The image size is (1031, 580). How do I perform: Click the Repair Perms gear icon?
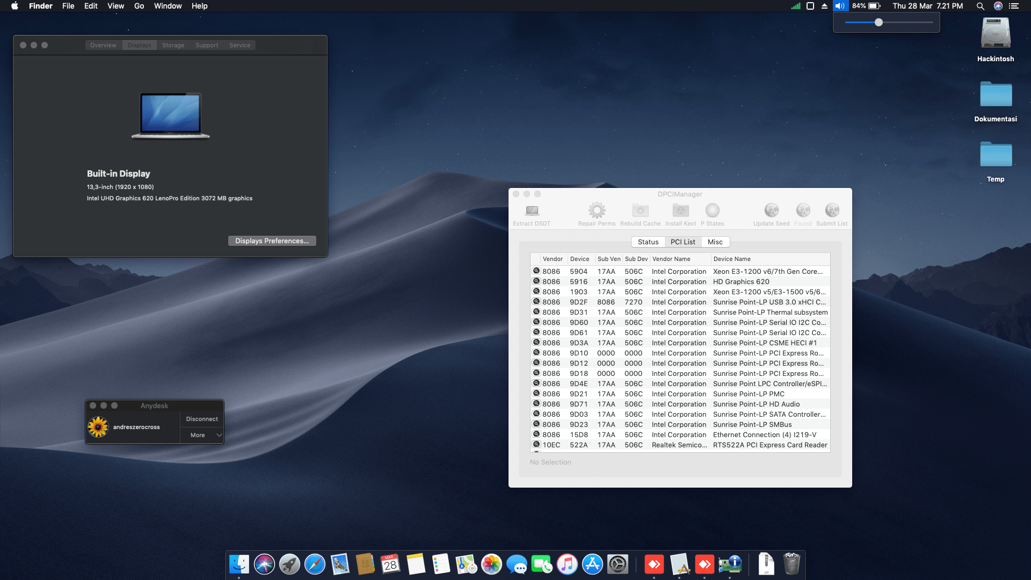click(597, 210)
